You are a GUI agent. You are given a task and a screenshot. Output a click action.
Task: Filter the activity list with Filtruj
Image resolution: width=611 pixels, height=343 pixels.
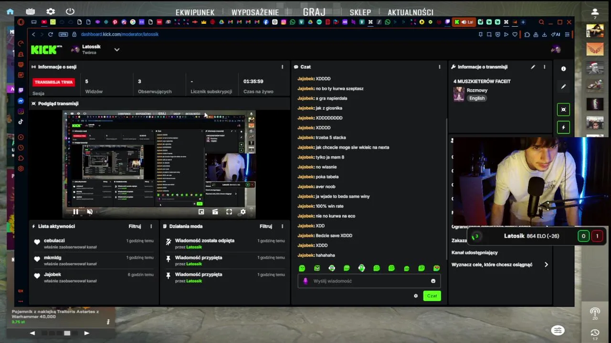pyautogui.click(x=135, y=226)
